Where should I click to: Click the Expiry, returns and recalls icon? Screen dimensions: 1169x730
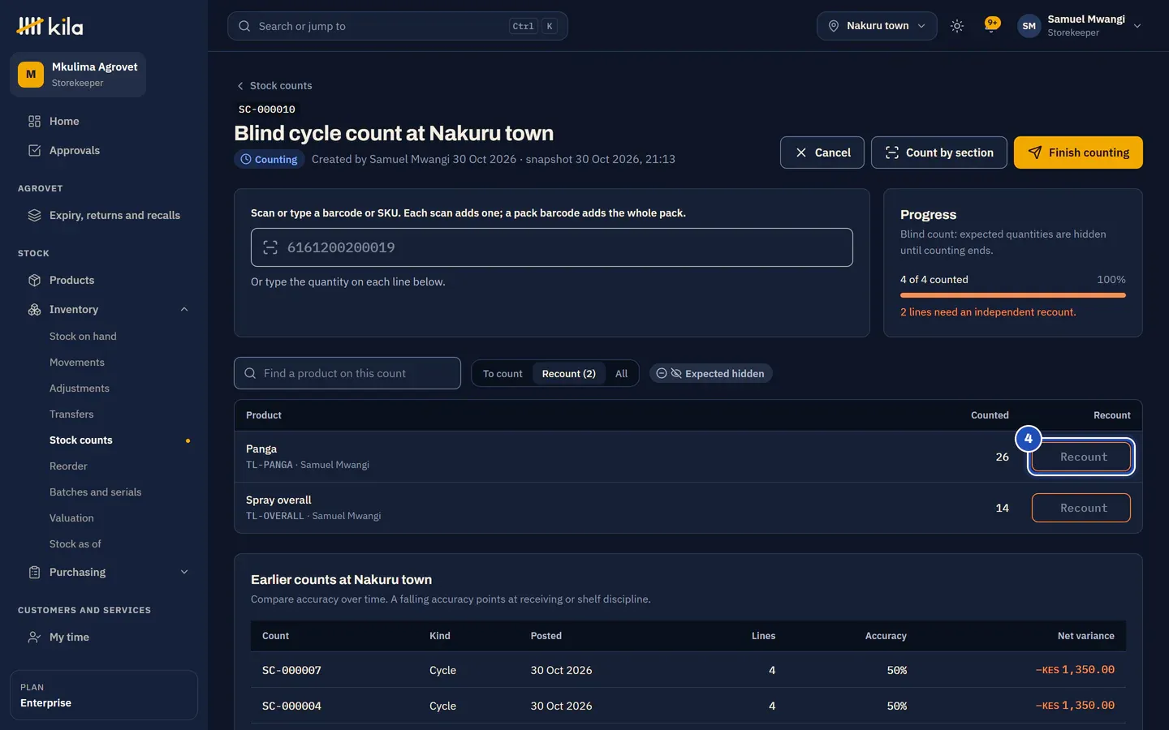(x=34, y=215)
